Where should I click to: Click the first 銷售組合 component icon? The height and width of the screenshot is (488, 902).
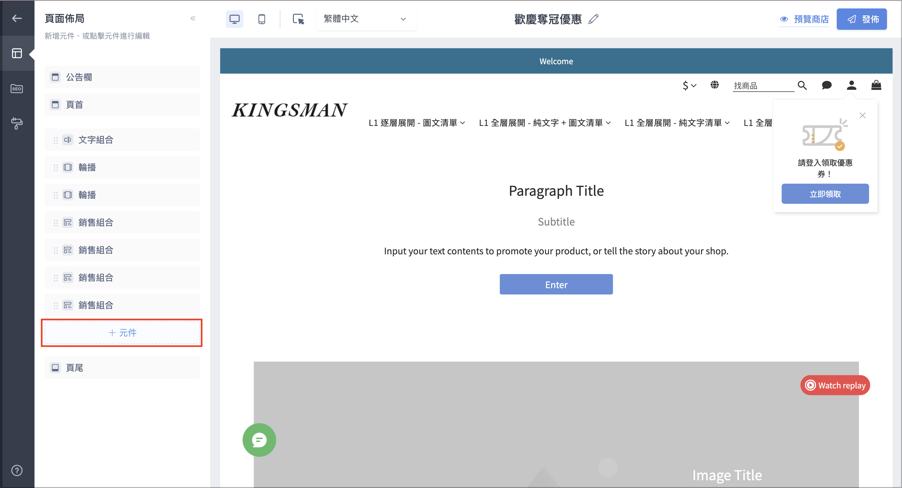(67, 222)
